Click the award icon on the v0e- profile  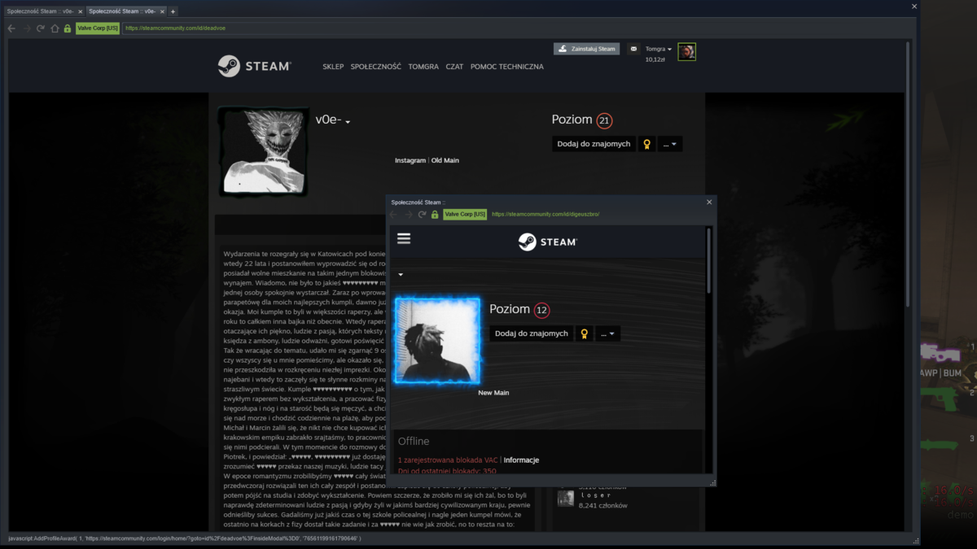pyautogui.click(x=646, y=144)
